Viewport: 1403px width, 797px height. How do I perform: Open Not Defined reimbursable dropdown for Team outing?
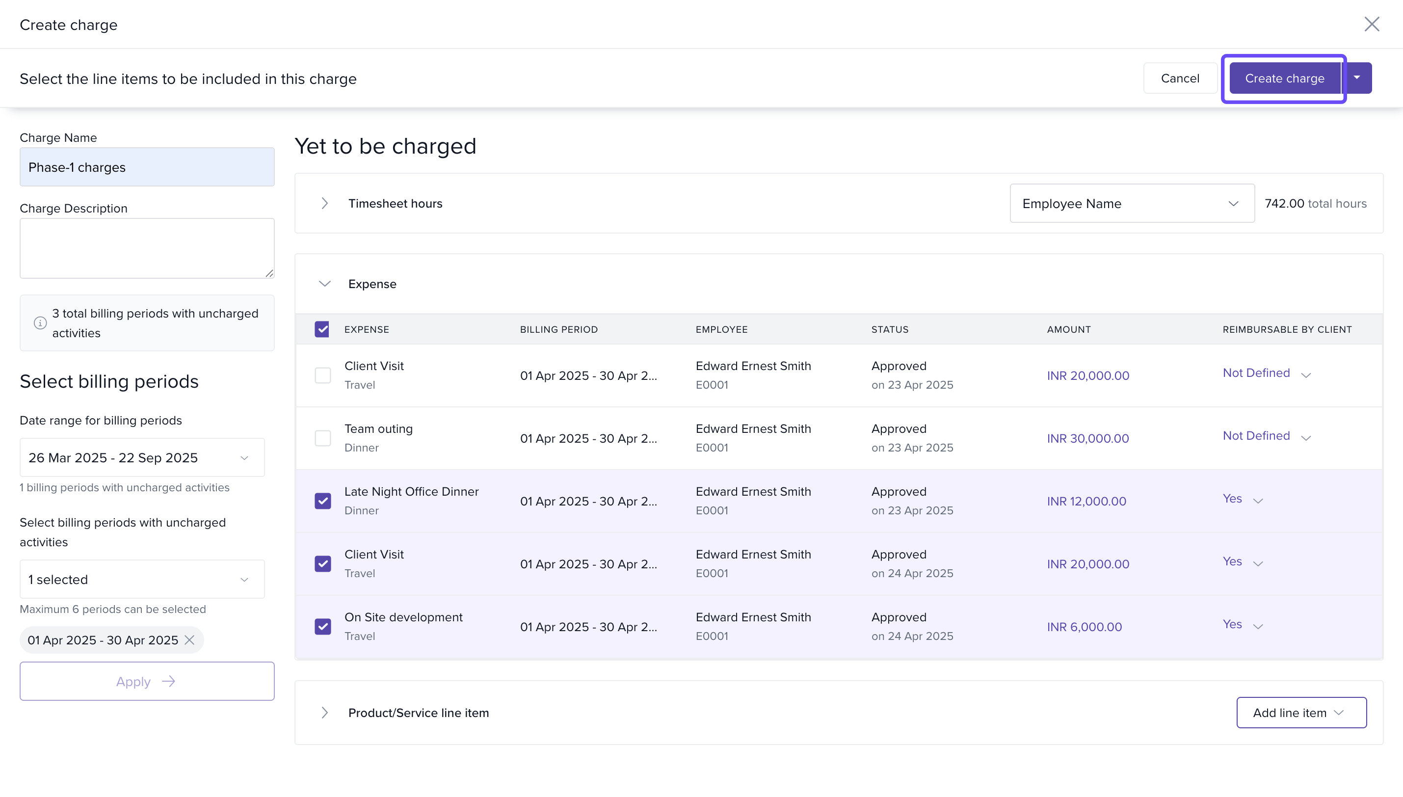(1266, 436)
